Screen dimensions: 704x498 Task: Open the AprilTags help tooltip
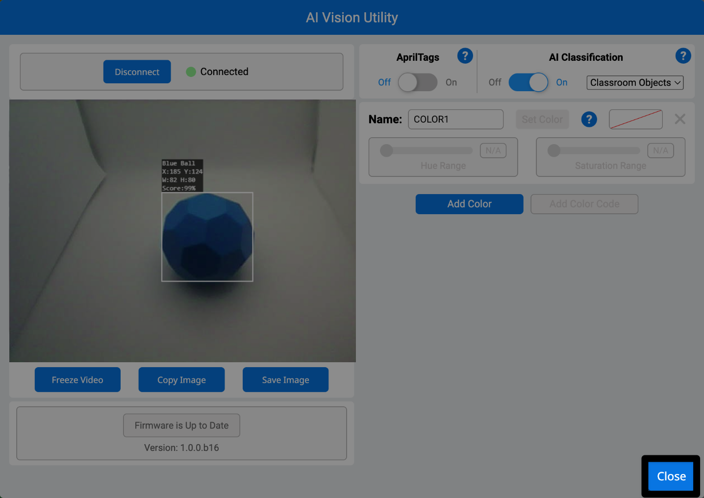(465, 56)
